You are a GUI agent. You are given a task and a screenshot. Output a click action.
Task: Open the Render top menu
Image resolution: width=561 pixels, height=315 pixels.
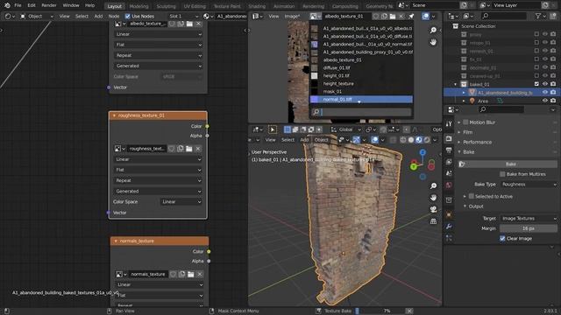click(49, 5)
